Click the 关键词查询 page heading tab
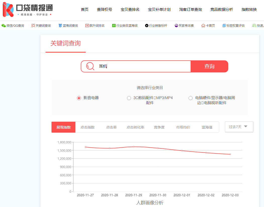The image size is (264, 207). pyautogui.click(x=65, y=44)
